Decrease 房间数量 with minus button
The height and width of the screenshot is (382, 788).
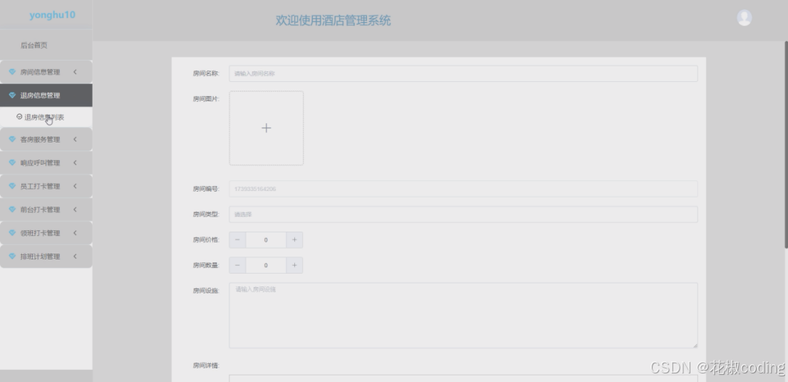point(237,265)
